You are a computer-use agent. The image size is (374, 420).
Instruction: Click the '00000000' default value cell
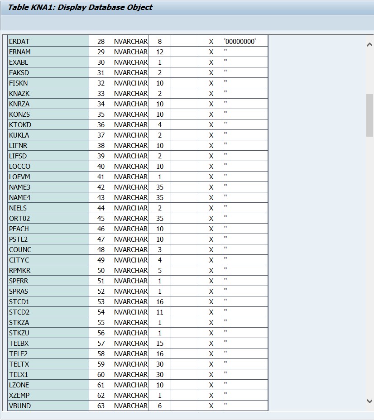click(x=245, y=41)
